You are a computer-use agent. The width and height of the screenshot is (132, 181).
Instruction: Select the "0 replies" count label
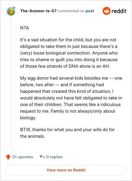[54, 157]
